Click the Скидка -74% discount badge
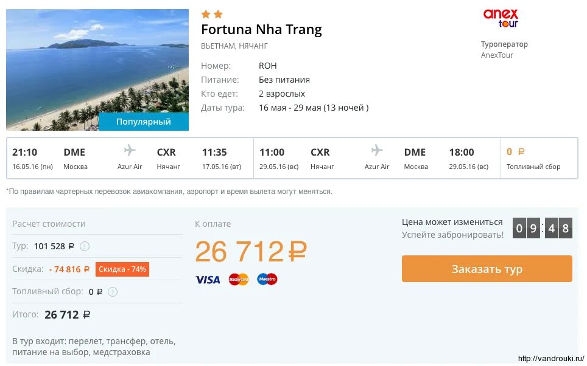The width and height of the screenshot is (587, 366). (122, 269)
